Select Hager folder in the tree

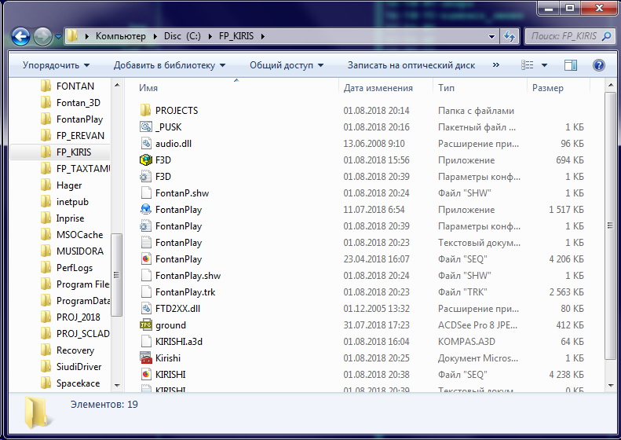coord(69,185)
